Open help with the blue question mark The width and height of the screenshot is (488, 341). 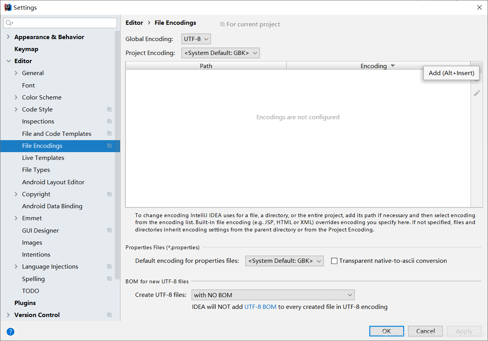[x=10, y=331]
